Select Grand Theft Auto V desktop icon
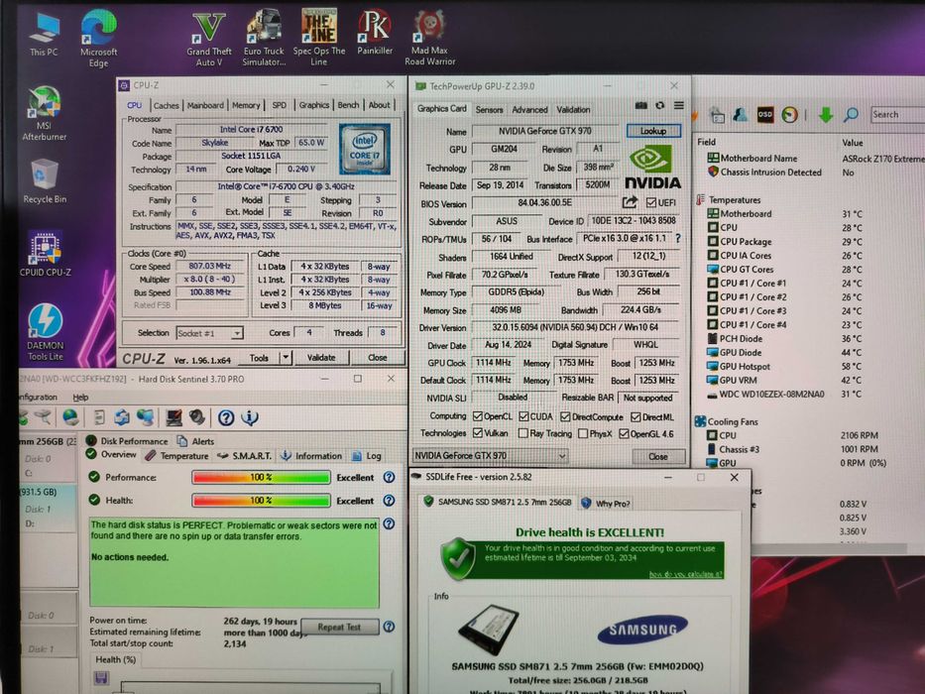The width and height of the screenshot is (925, 694). [x=209, y=39]
